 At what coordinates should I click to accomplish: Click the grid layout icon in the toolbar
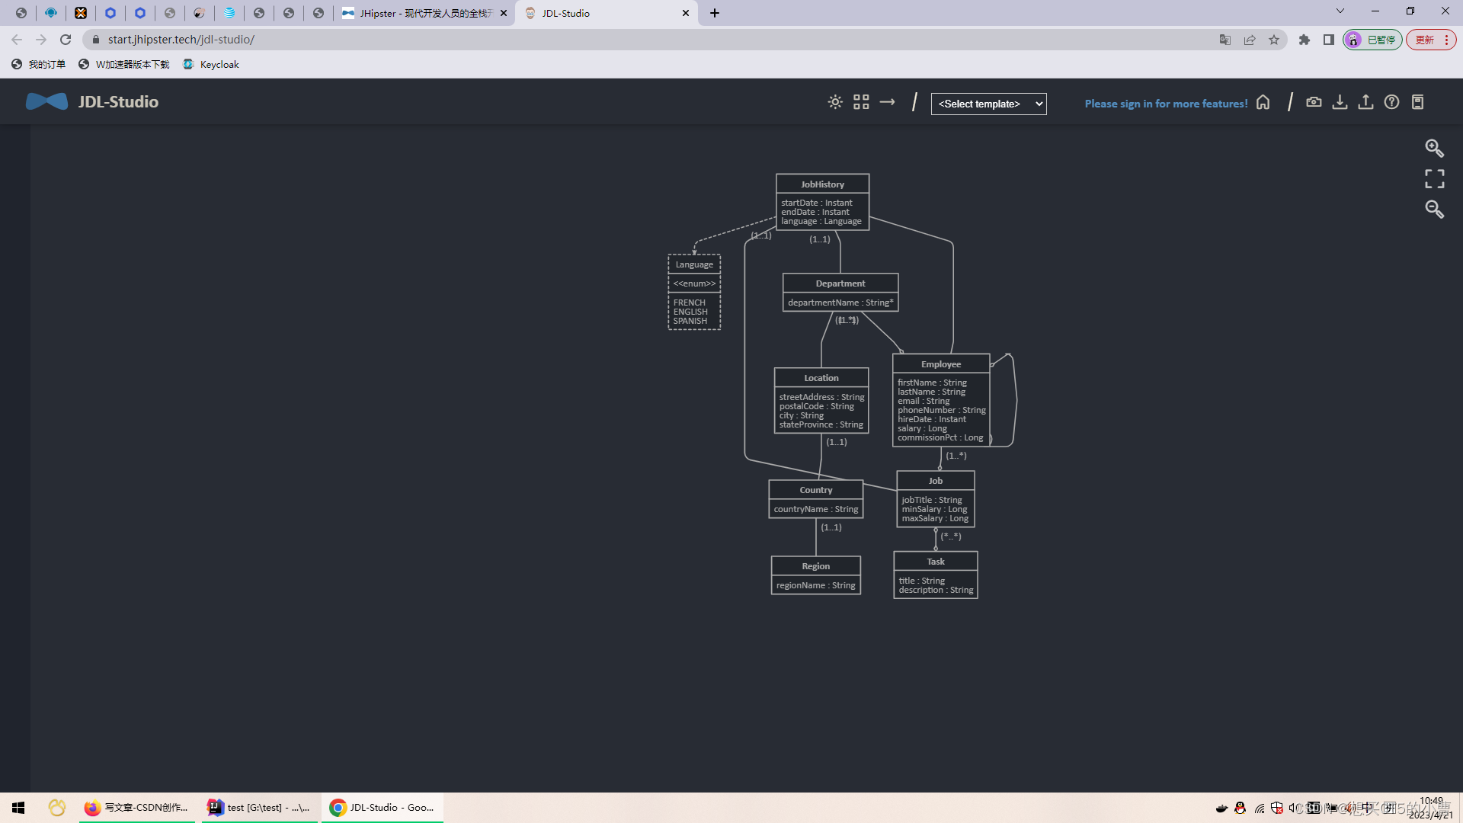click(861, 102)
